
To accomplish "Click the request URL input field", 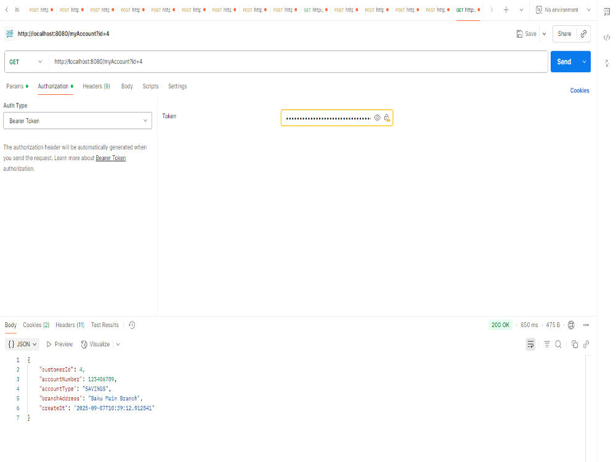I will [299, 62].
